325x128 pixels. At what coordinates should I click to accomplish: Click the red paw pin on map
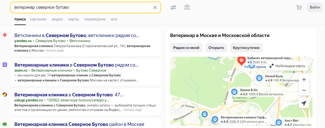point(241,61)
